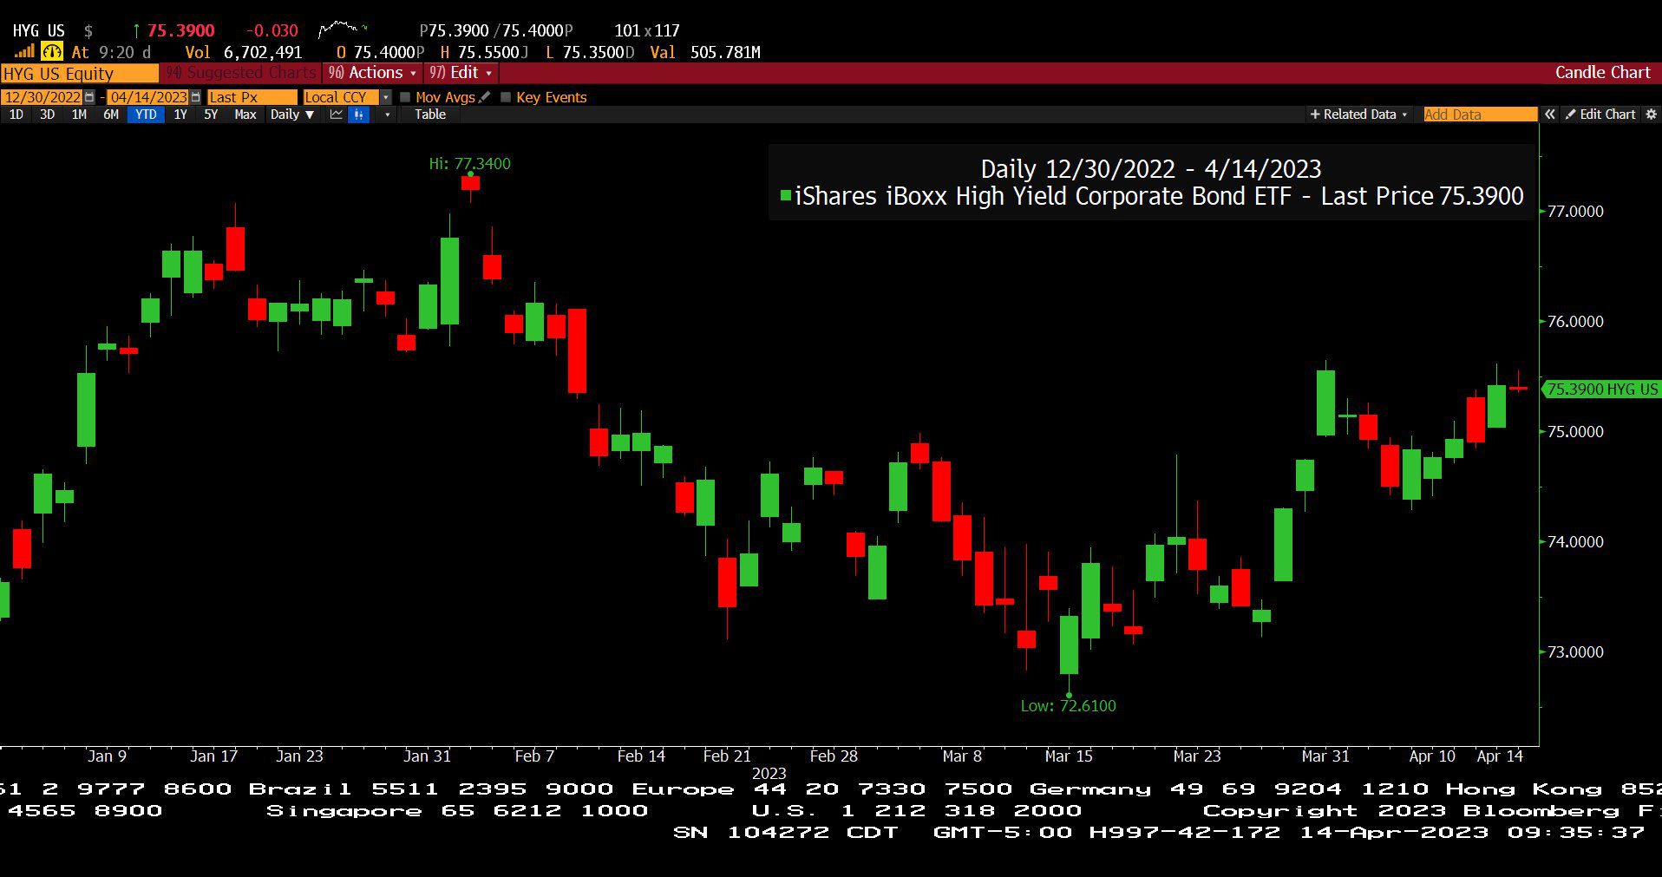
Task: Select the 3D range tab
Action: [x=47, y=115]
